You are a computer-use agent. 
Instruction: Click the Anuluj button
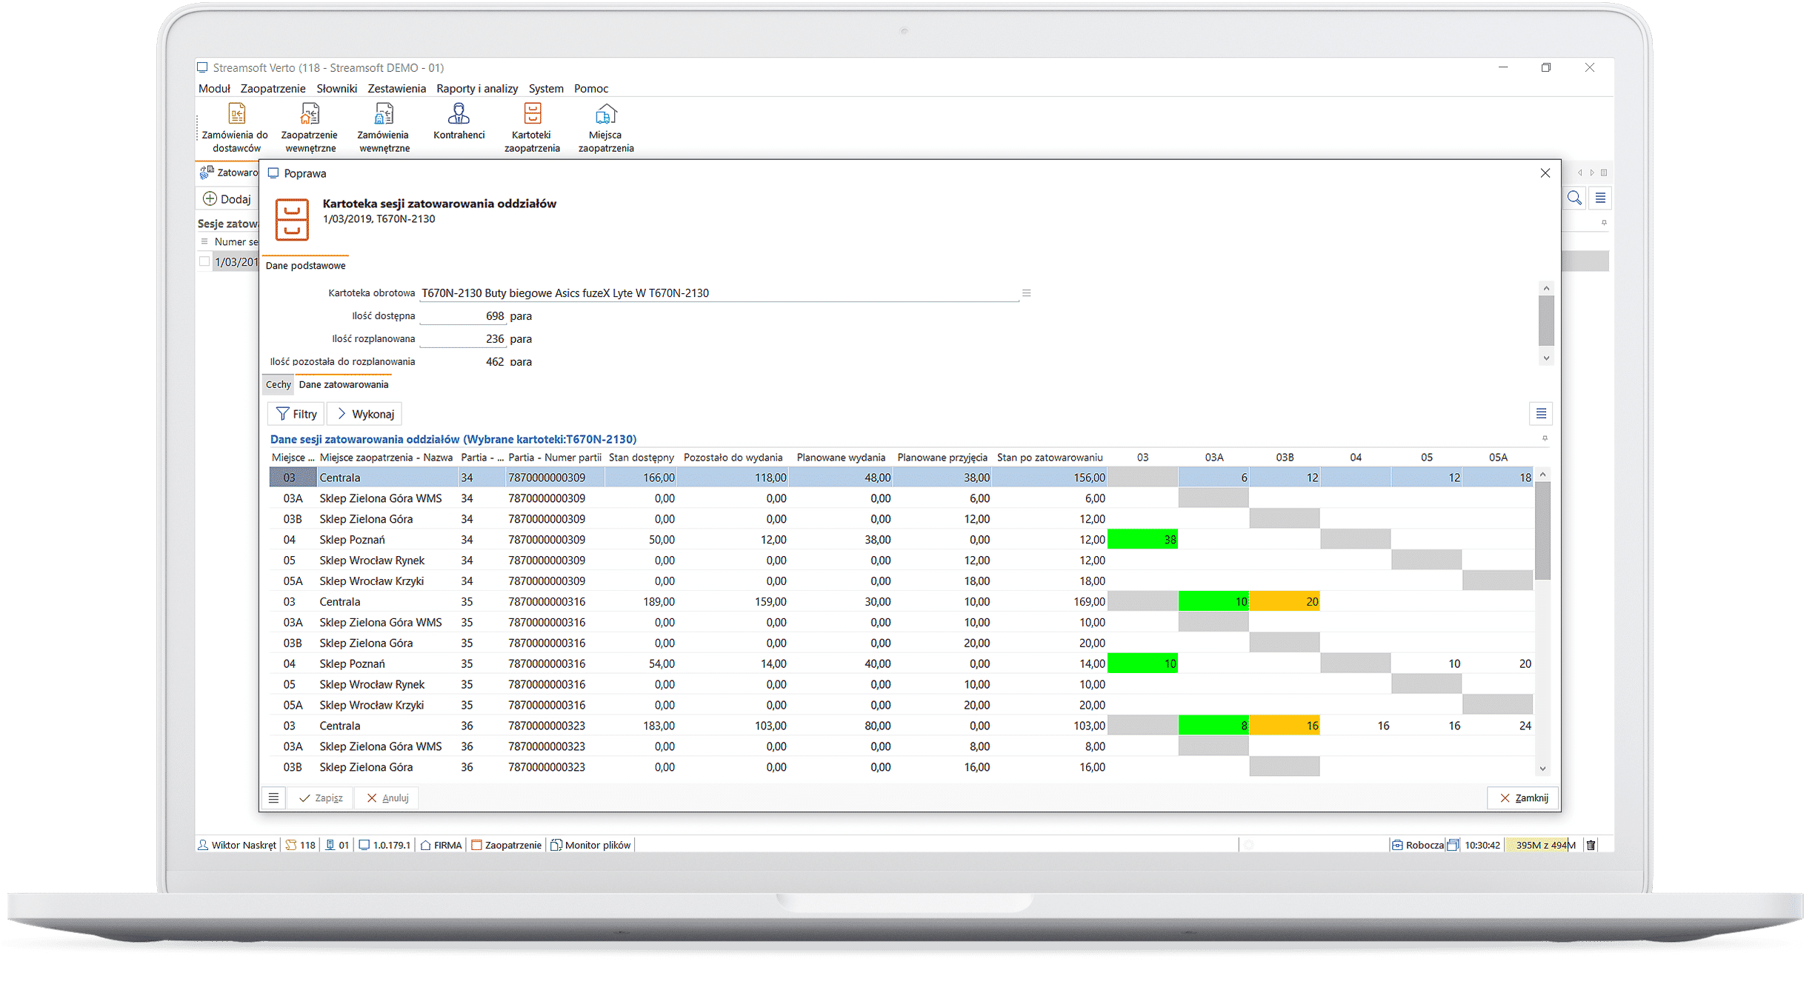tap(387, 798)
